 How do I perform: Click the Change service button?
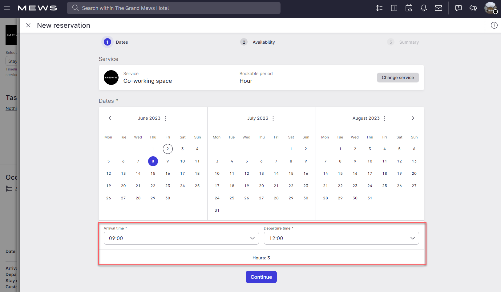point(398,78)
